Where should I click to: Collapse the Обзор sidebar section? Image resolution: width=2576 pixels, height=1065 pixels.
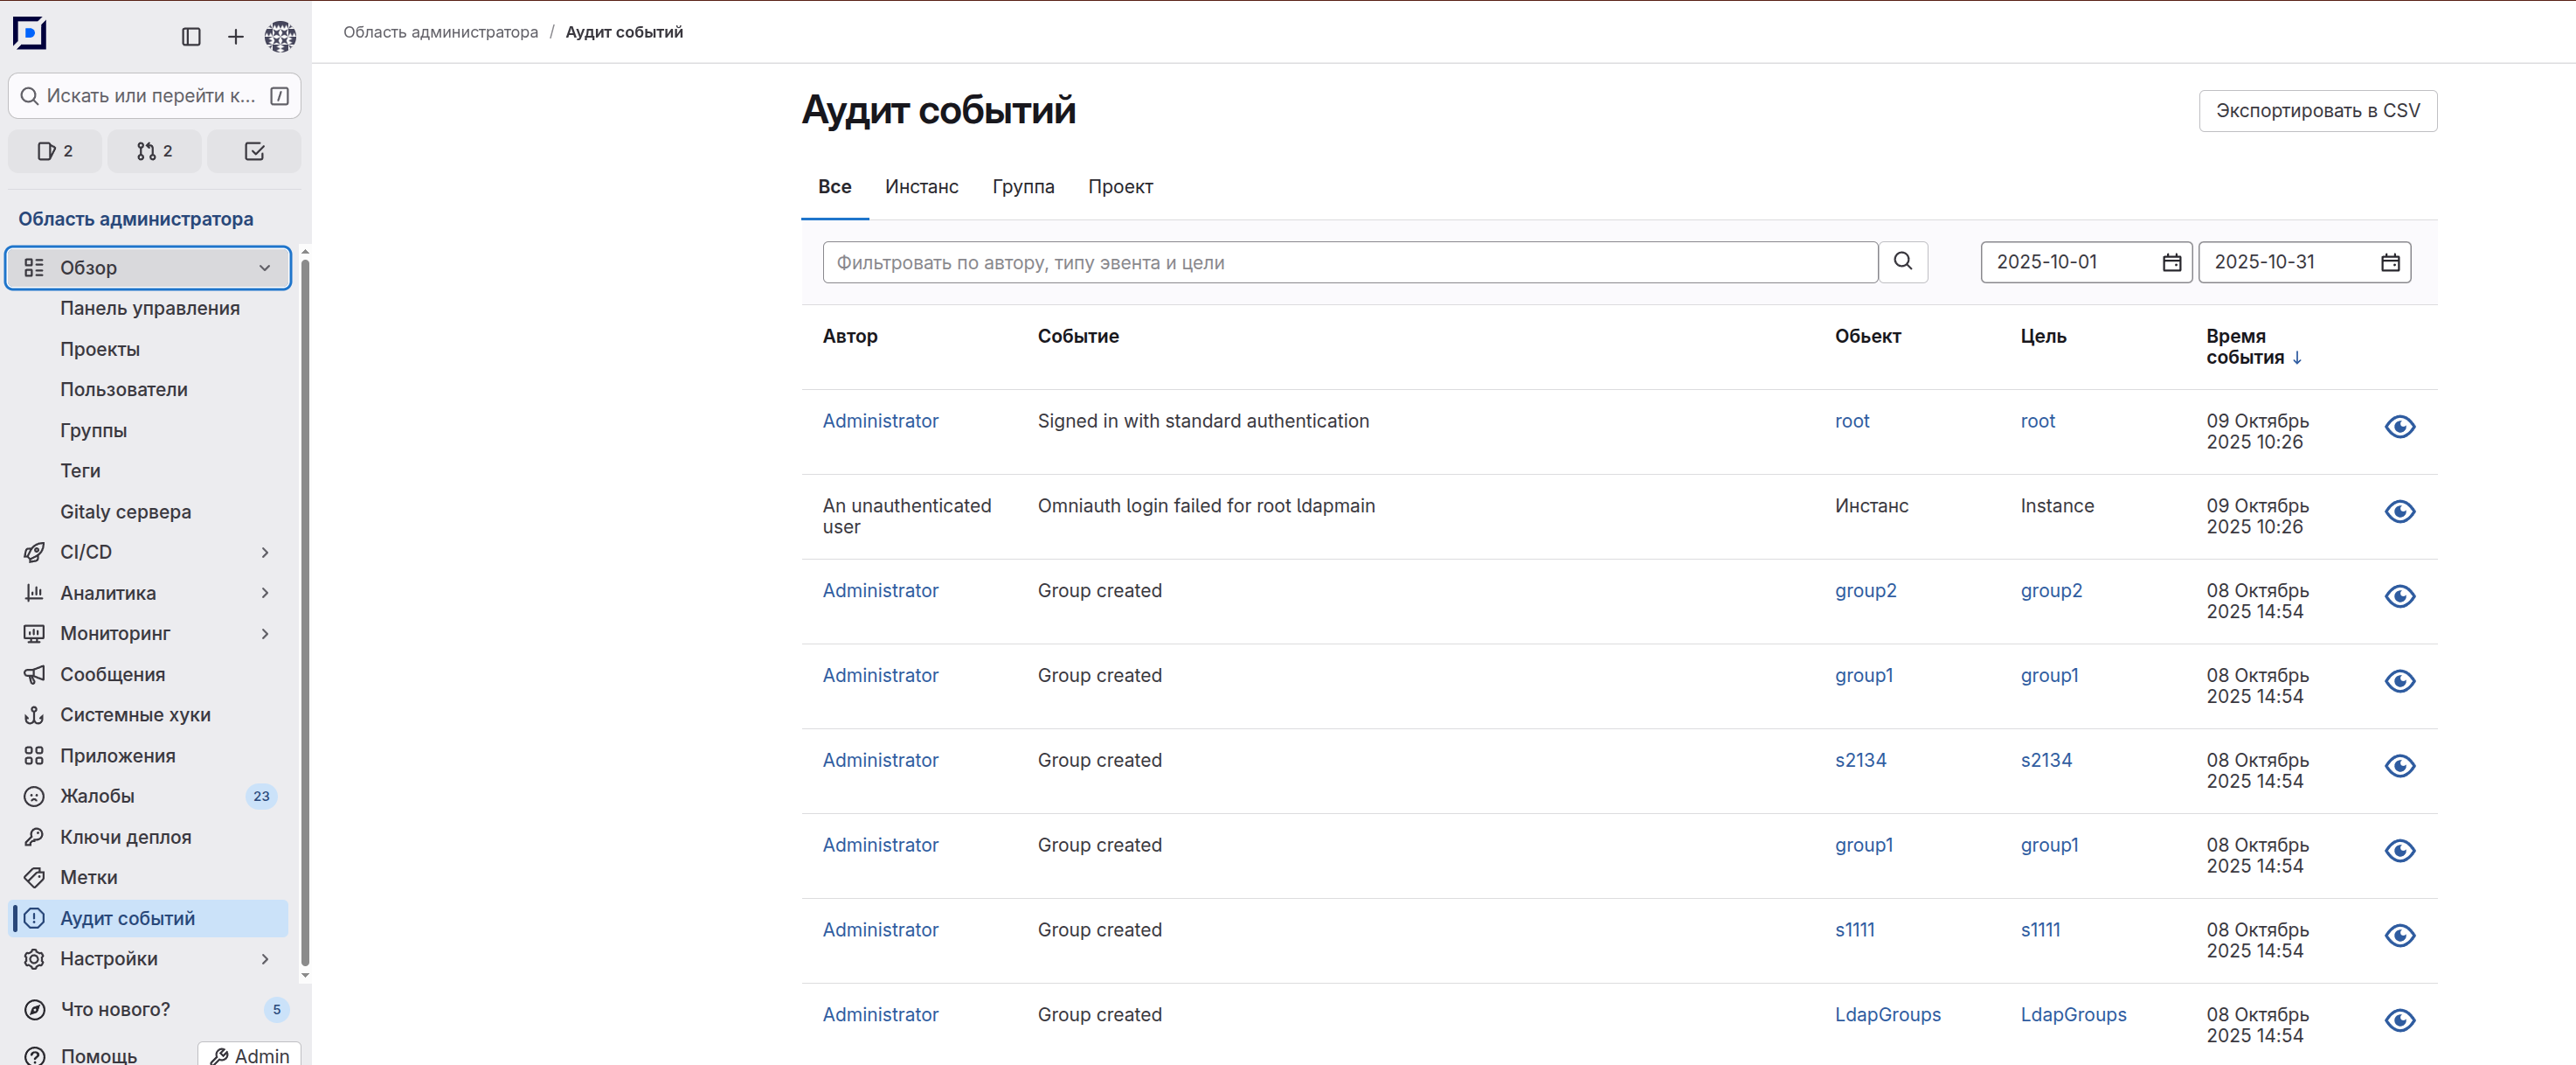(x=265, y=268)
